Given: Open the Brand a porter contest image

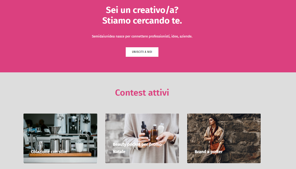Looking at the screenshot, I should click(x=224, y=138).
